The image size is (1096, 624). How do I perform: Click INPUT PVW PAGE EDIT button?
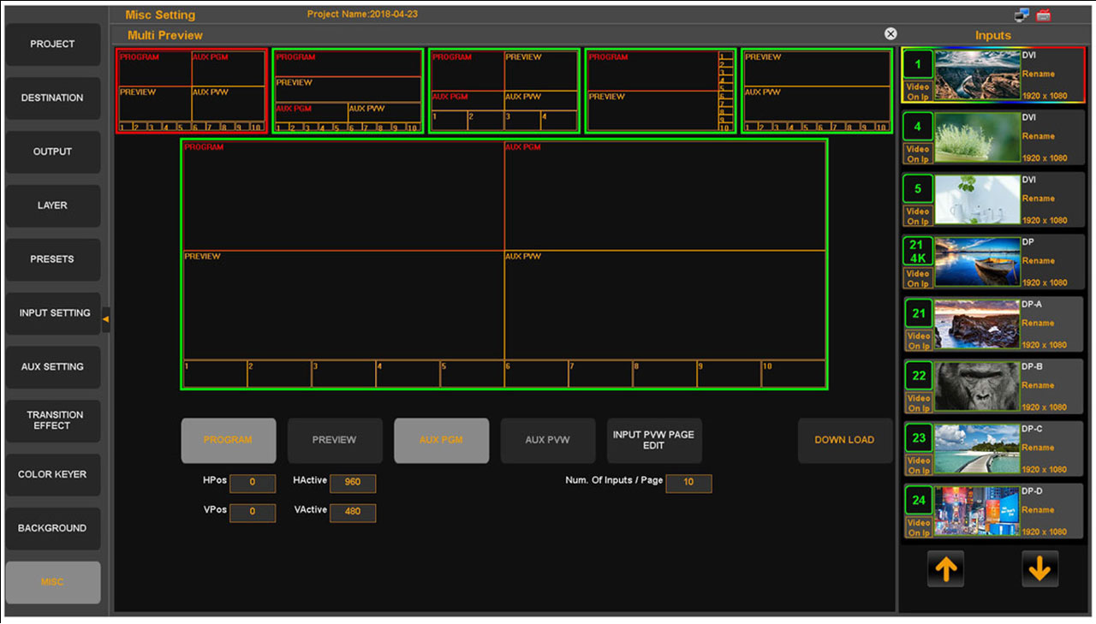click(653, 440)
